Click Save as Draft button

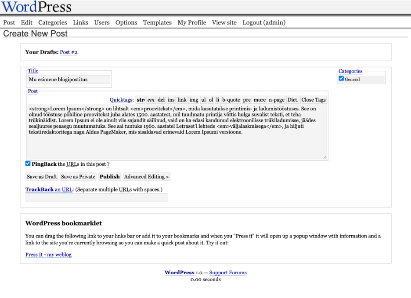point(42,177)
